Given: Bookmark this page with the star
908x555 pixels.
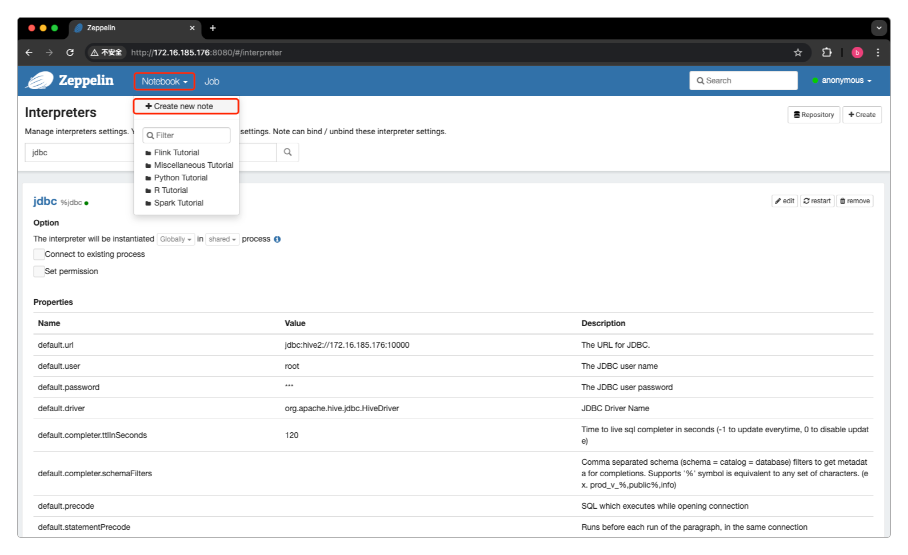Looking at the screenshot, I should 798,53.
